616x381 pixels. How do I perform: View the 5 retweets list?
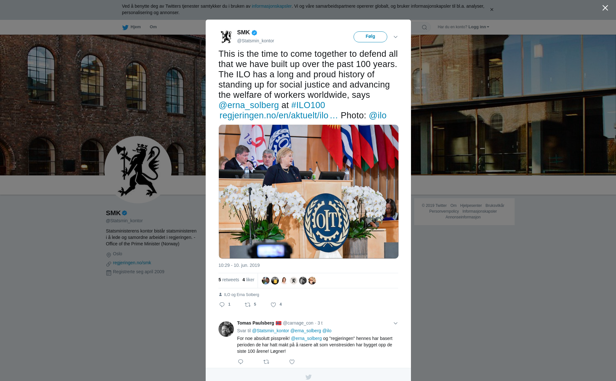[229, 280]
